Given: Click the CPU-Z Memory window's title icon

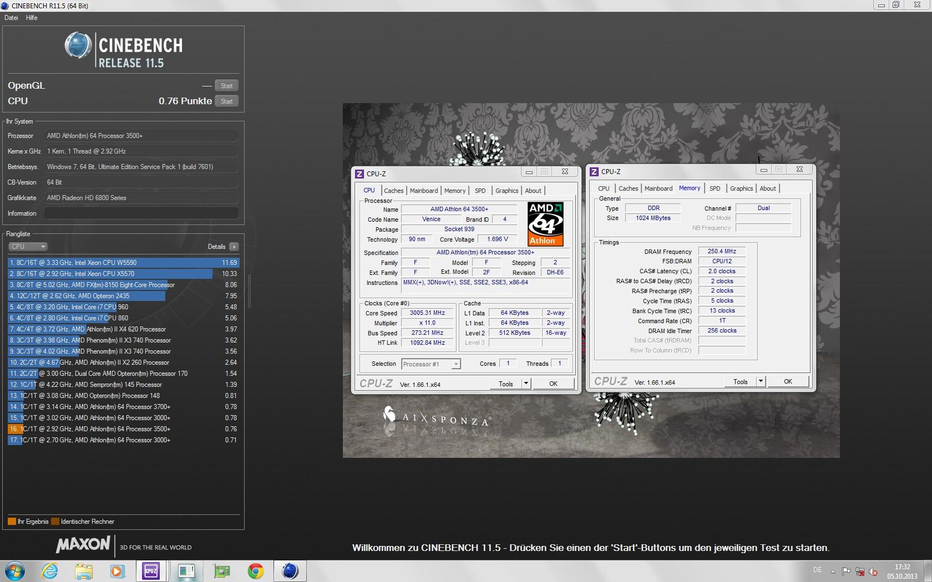Looking at the screenshot, I should (594, 171).
